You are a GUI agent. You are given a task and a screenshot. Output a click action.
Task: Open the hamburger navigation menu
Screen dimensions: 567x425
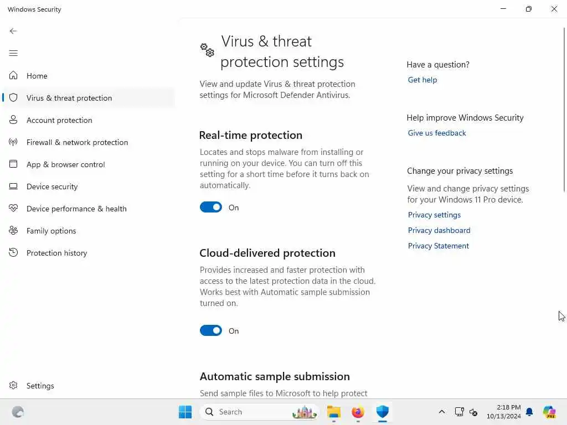[x=13, y=53]
